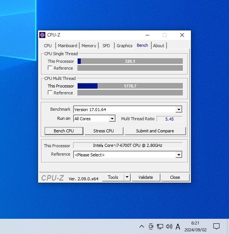Click the CPU-Z app icon in title bar
The height and width of the screenshot is (234, 229).
point(42,35)
